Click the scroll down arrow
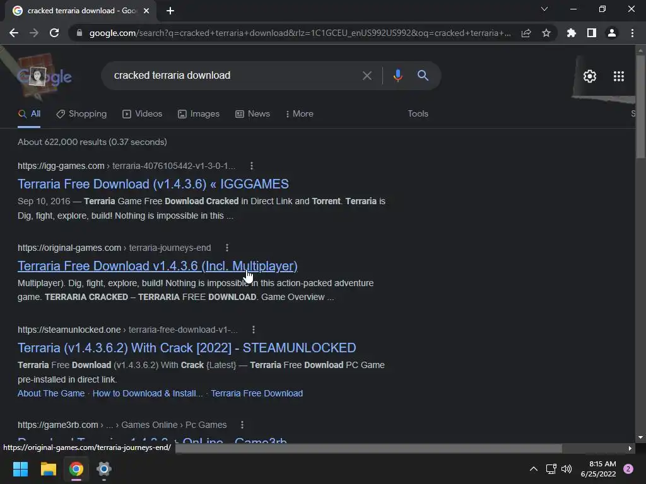 (x=640, y=437)
